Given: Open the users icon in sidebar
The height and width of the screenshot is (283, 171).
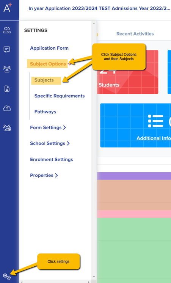Looking at the screenshot, I should 7,30.
